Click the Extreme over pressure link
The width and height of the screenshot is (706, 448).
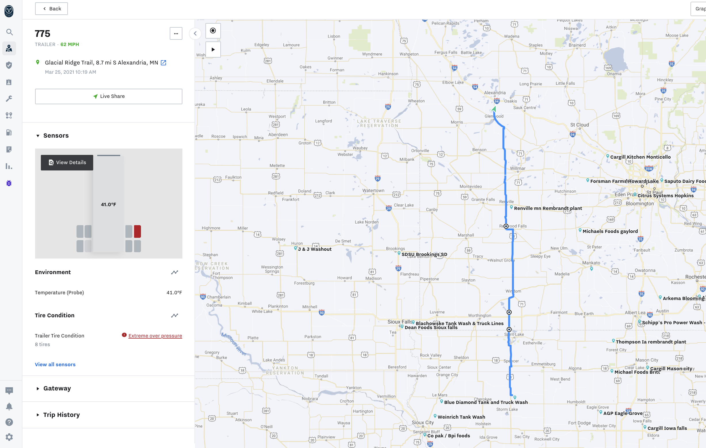(155, 336)
